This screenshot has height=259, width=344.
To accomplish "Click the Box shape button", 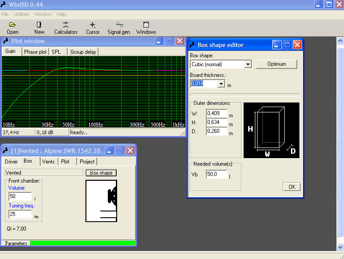I will click(101, 173).
